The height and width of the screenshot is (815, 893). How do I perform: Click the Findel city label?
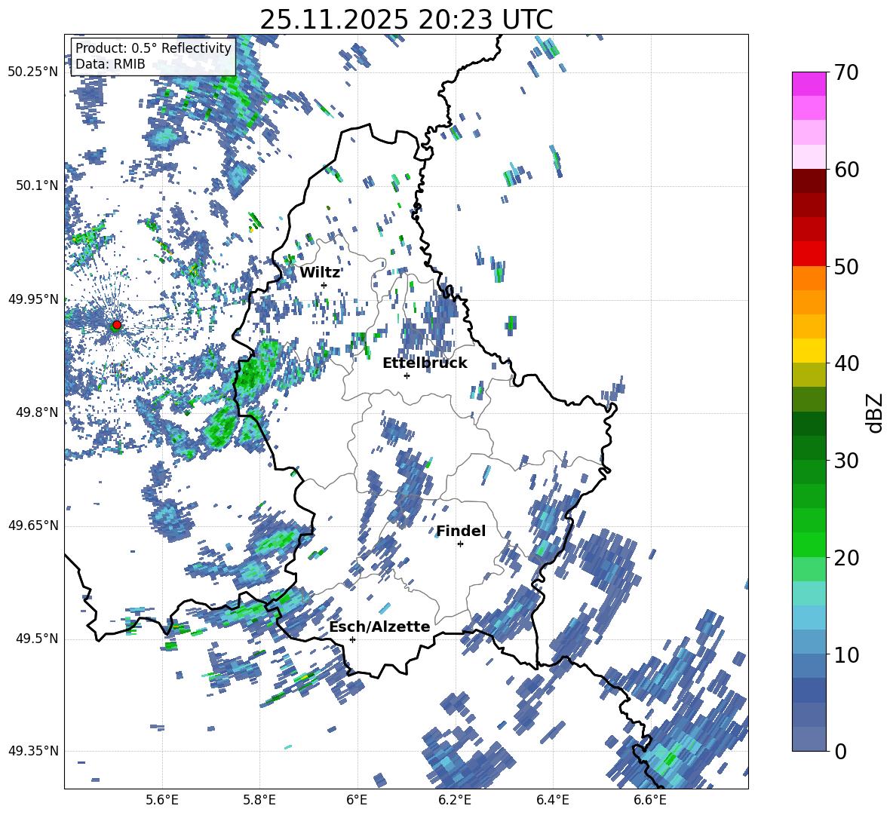pos(461,531)
